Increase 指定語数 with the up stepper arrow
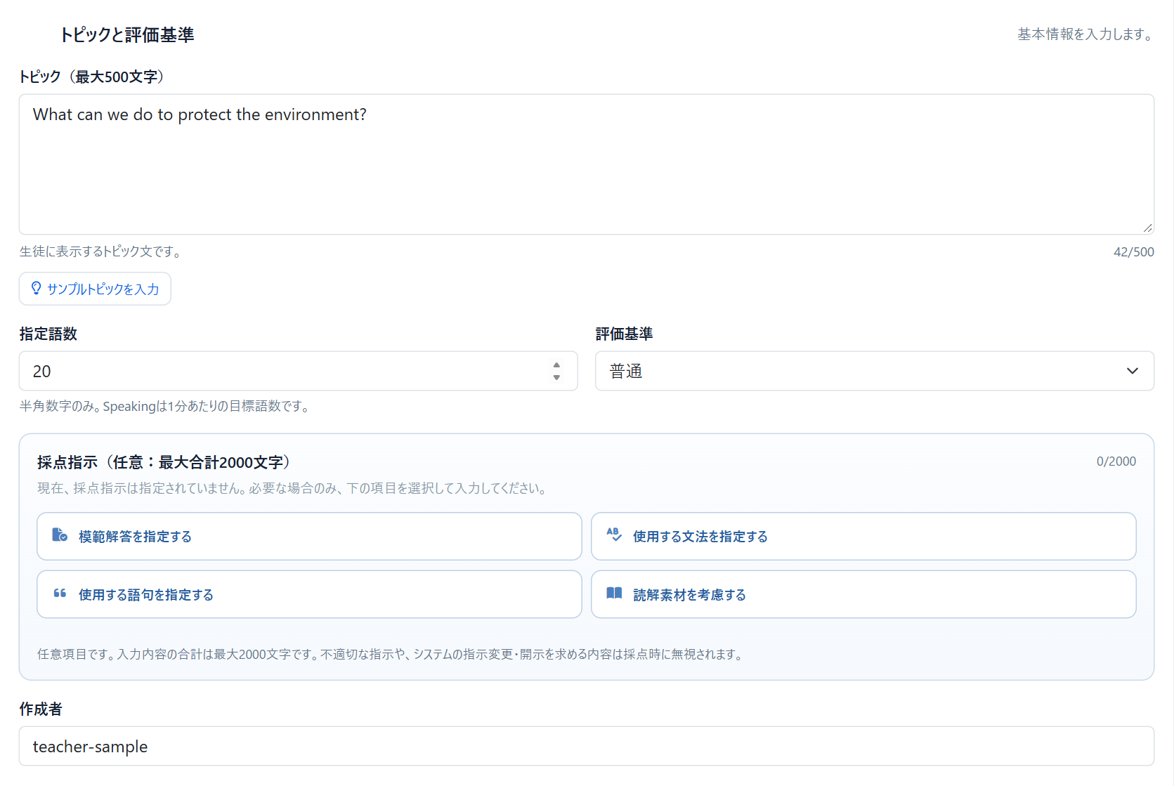 coord(556,365)
